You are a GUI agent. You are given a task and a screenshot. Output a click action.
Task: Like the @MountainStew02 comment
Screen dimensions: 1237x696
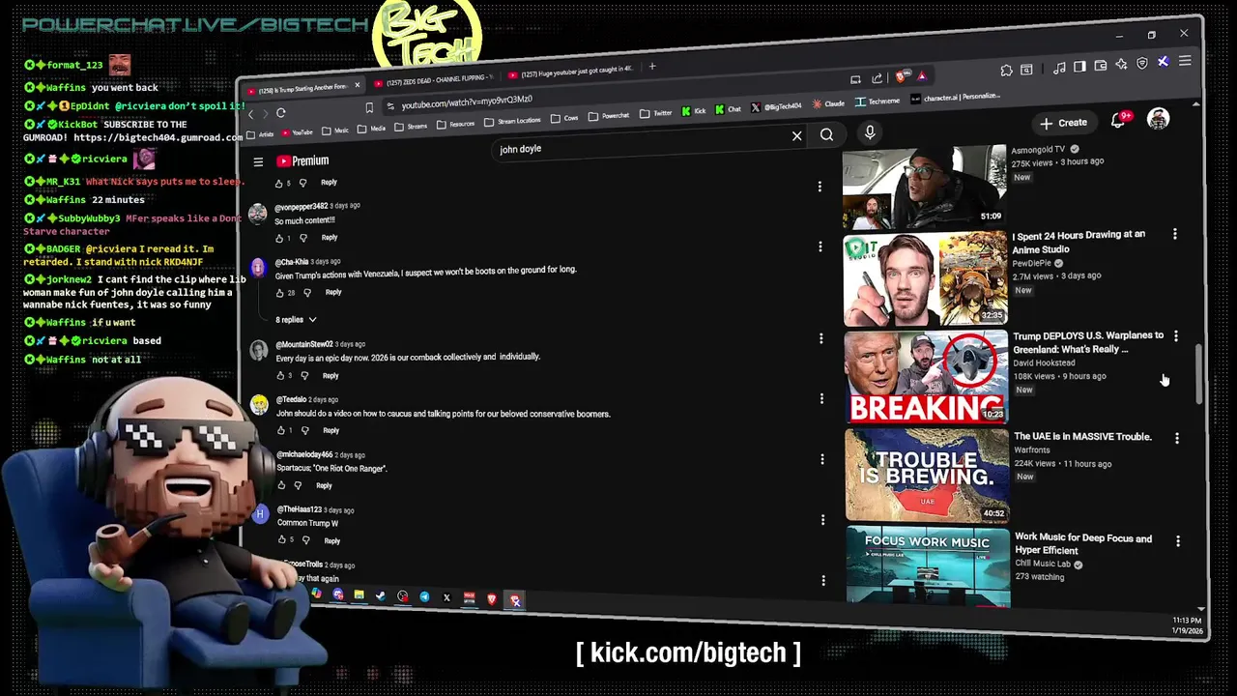(x=281, y=376)
